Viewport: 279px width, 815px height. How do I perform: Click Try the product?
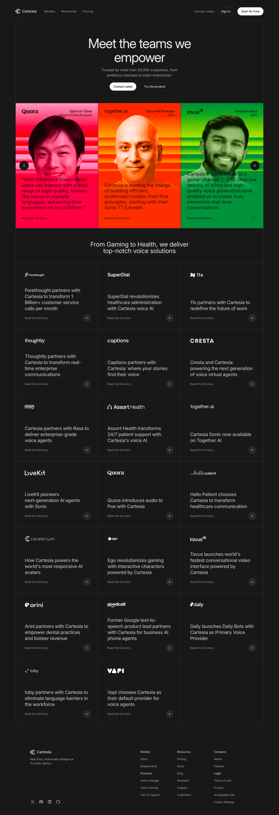[155, 87]
